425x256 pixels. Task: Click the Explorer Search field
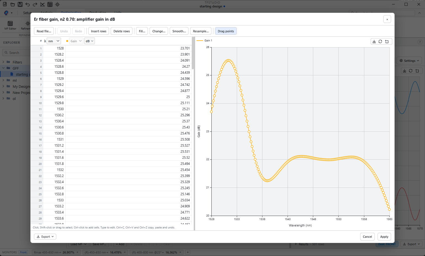(17, 52)
